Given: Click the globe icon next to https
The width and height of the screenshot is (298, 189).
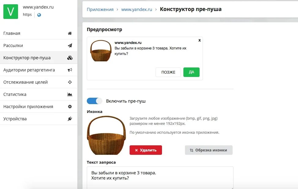Looking at the screenshot, I should tap(39, 15).
